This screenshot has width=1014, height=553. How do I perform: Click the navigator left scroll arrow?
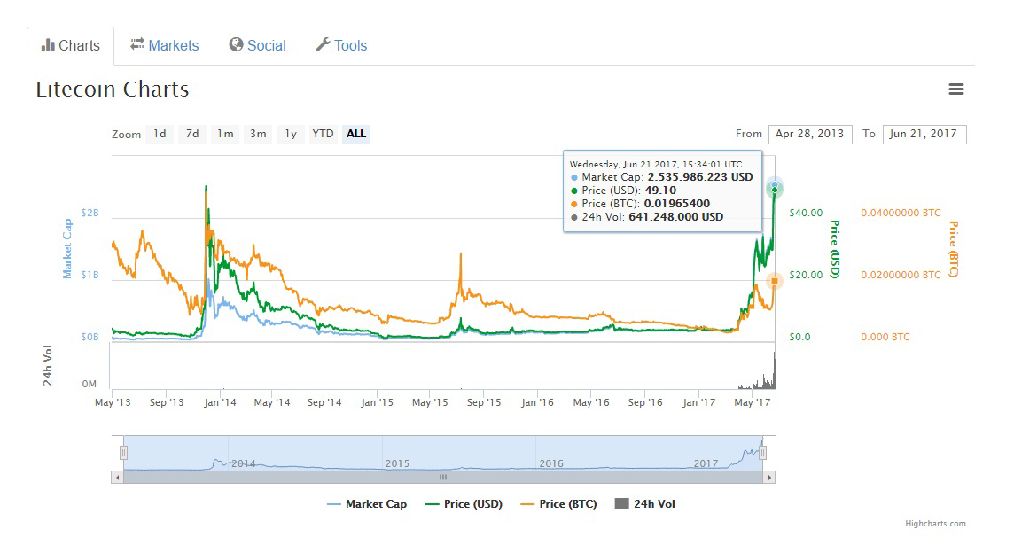tap(117, 478)
